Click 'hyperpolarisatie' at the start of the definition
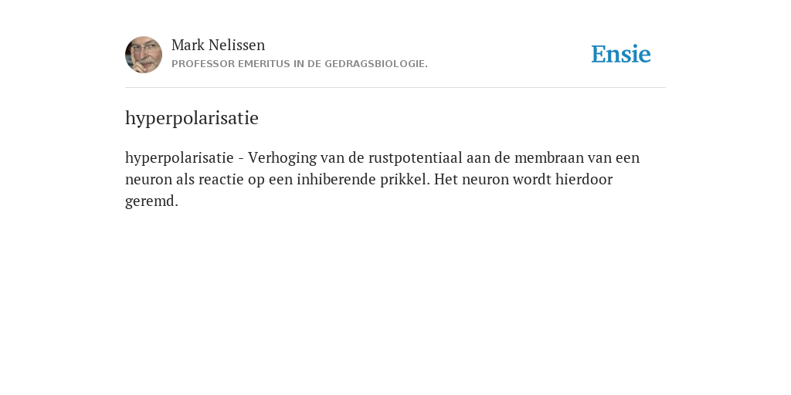 [179, 157]
